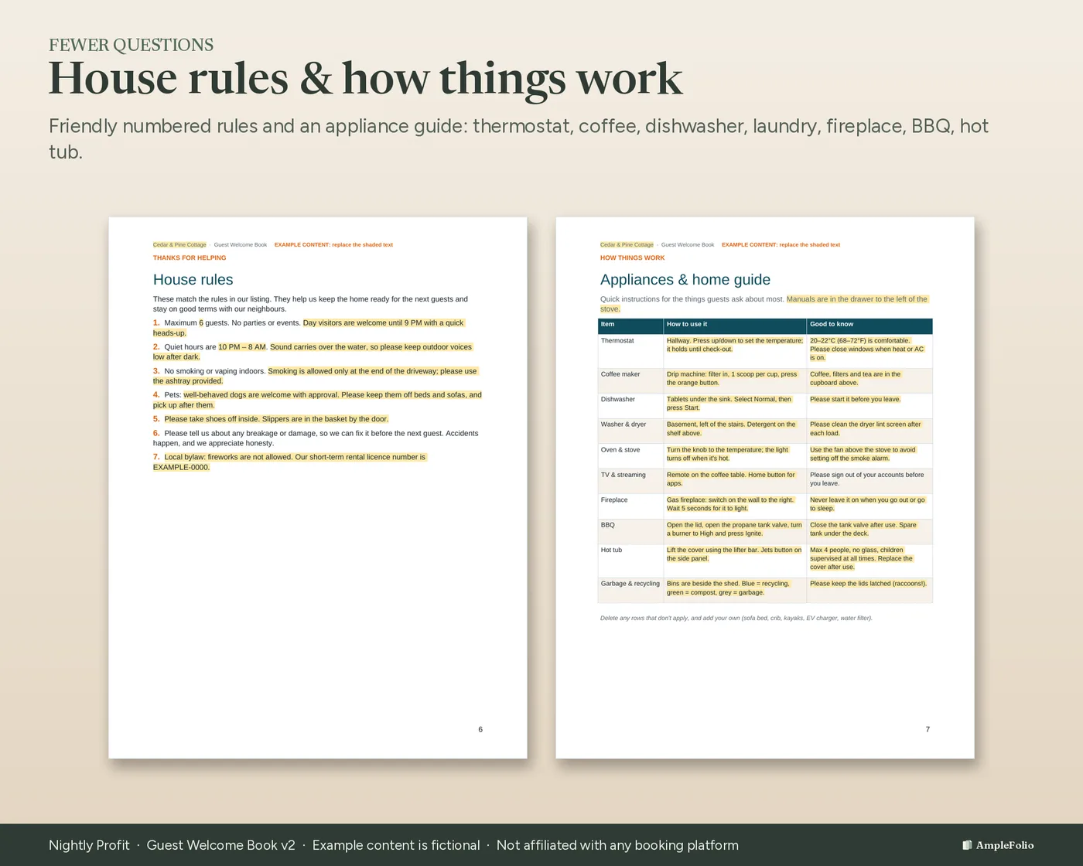Image resolution: width=1083 pixels, height=866 pixels.
Task: Select rule 6 about breakage or damage
Action: (x=316, y=438)
